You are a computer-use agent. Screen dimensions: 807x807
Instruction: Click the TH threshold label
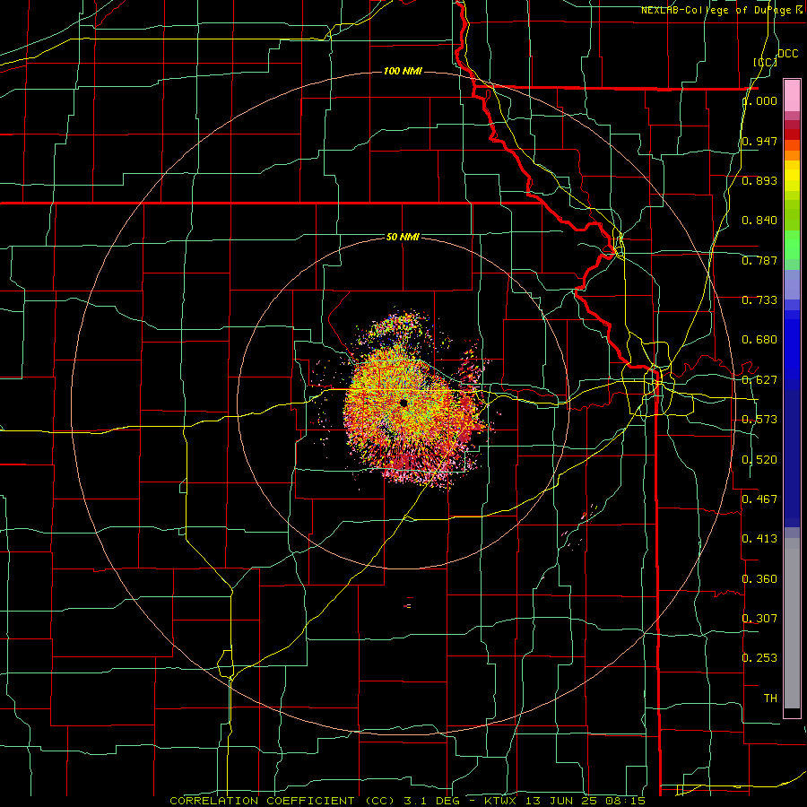pyautogui.click(x=770, y=698)
